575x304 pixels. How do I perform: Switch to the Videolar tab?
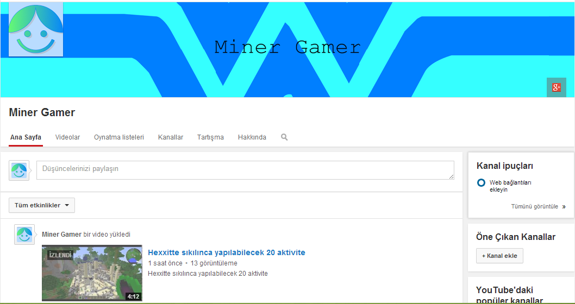[67, 137]
